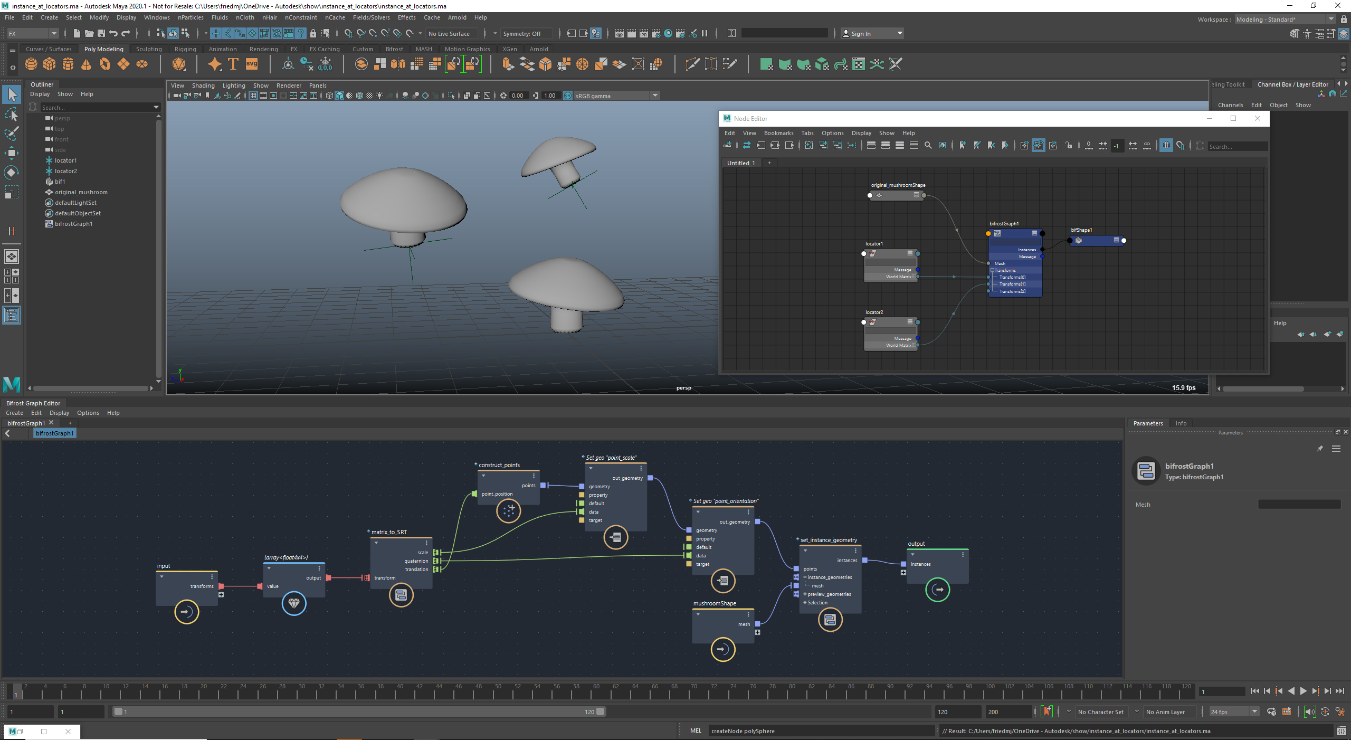Viewport: 1351px width, 740px height.
Task: Create a Polygon Cube from the Poly Modeling shelf
Action: 49,64
